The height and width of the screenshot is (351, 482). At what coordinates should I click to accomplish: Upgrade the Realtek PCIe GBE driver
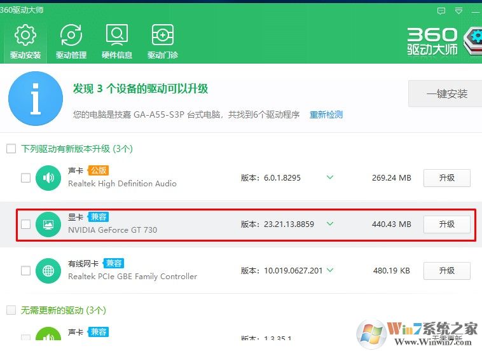447,271
